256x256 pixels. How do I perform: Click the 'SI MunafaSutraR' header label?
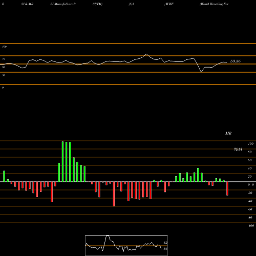click(63, 4)
